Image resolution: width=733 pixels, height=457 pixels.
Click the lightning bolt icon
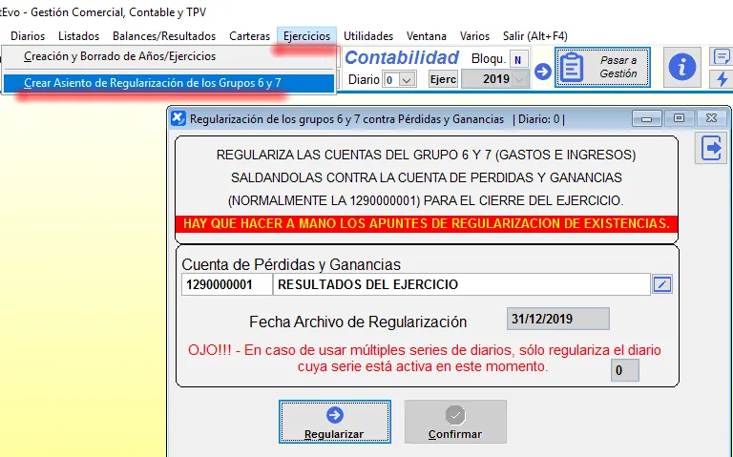723,78
